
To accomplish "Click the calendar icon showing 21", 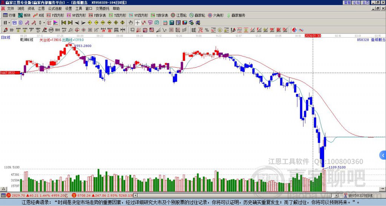I will pyautogui.click(x=165, y=23).
